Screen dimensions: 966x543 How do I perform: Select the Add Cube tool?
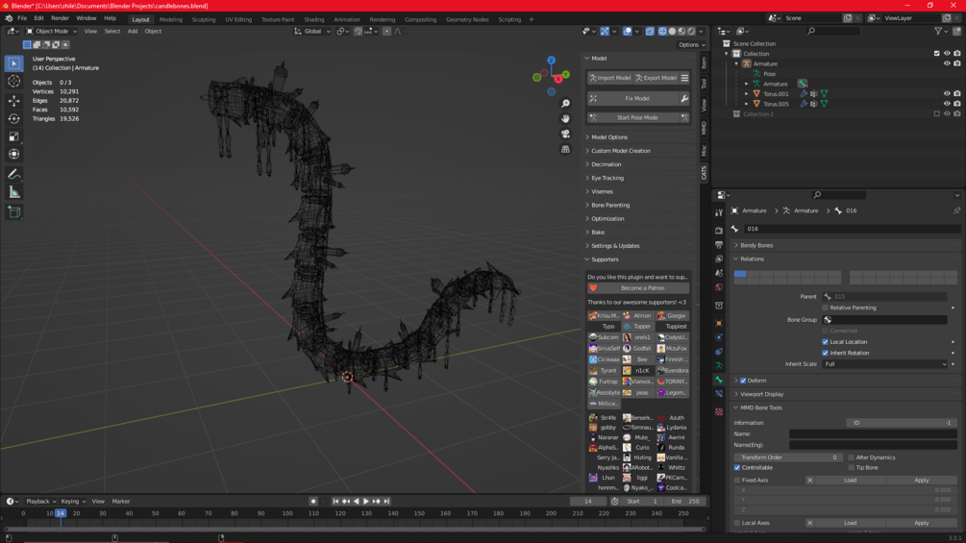click(x=14, y=212)
